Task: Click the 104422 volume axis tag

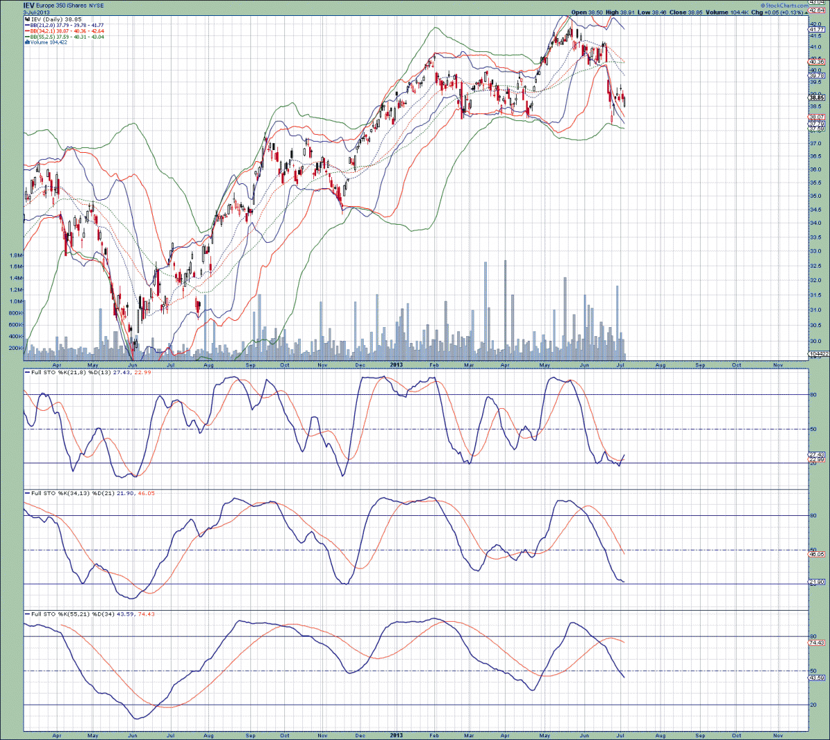Action: tap(816, 354)
